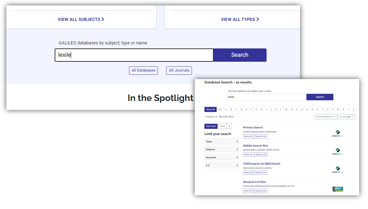Open the Primary Search database
Image resolution: width=368 pixels, height=209 pixels.
(253, 128)
